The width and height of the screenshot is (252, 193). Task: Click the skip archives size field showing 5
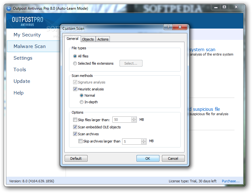tap(132, 142)
